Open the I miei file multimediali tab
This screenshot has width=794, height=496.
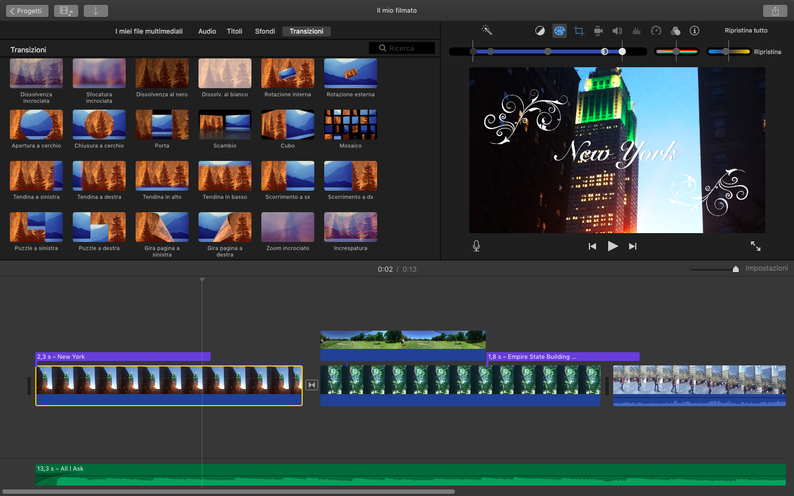point(149,31)
